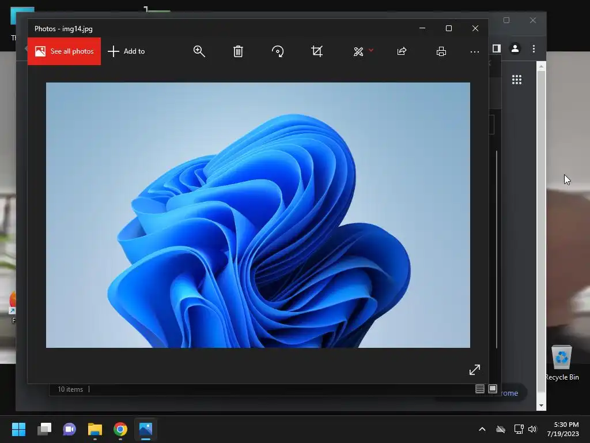Open network status tray icon

pos(519,429)
